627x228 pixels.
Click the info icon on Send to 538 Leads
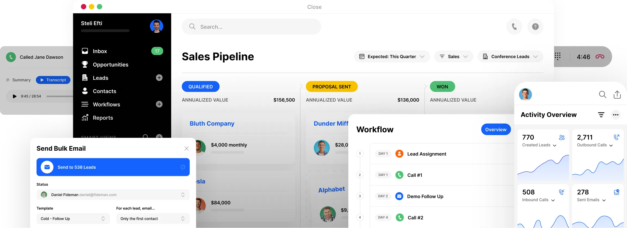(183, 167)
